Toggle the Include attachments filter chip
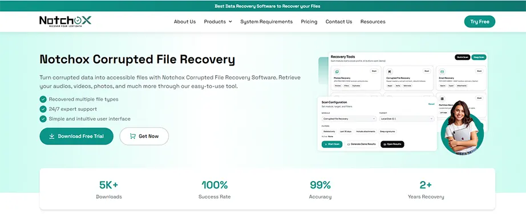The width and height of the screenshot is (526, 214). coord(366,131)
